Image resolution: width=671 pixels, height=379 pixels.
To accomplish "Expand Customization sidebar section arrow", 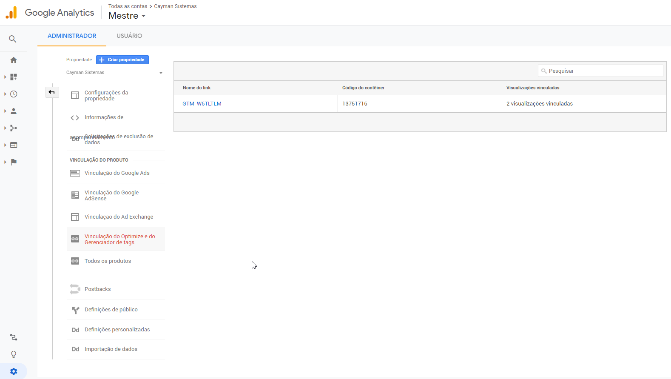I will pos(5,77).
